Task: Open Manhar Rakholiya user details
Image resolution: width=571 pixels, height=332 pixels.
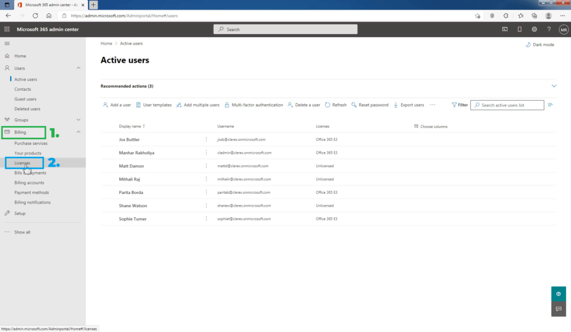Action: click(137, 153)
